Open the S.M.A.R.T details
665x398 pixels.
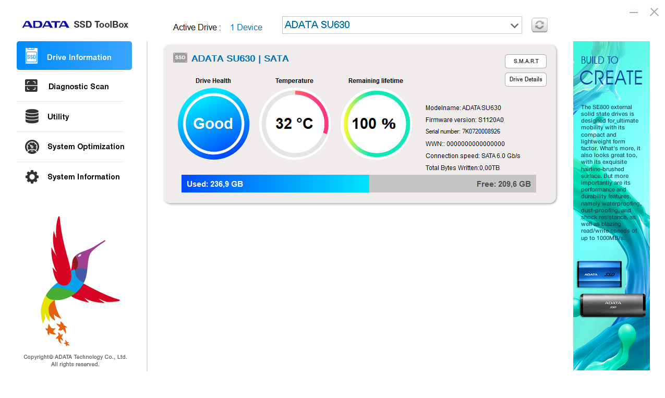point(526,61)
